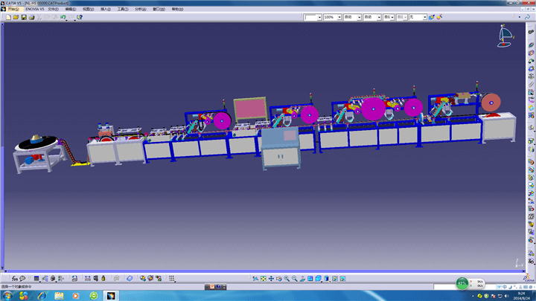This screenshot has width=536, height=301.
Task: Click the 开始 (Start) workbench menu
Action: pyautogui.click(x=13, y=9)
